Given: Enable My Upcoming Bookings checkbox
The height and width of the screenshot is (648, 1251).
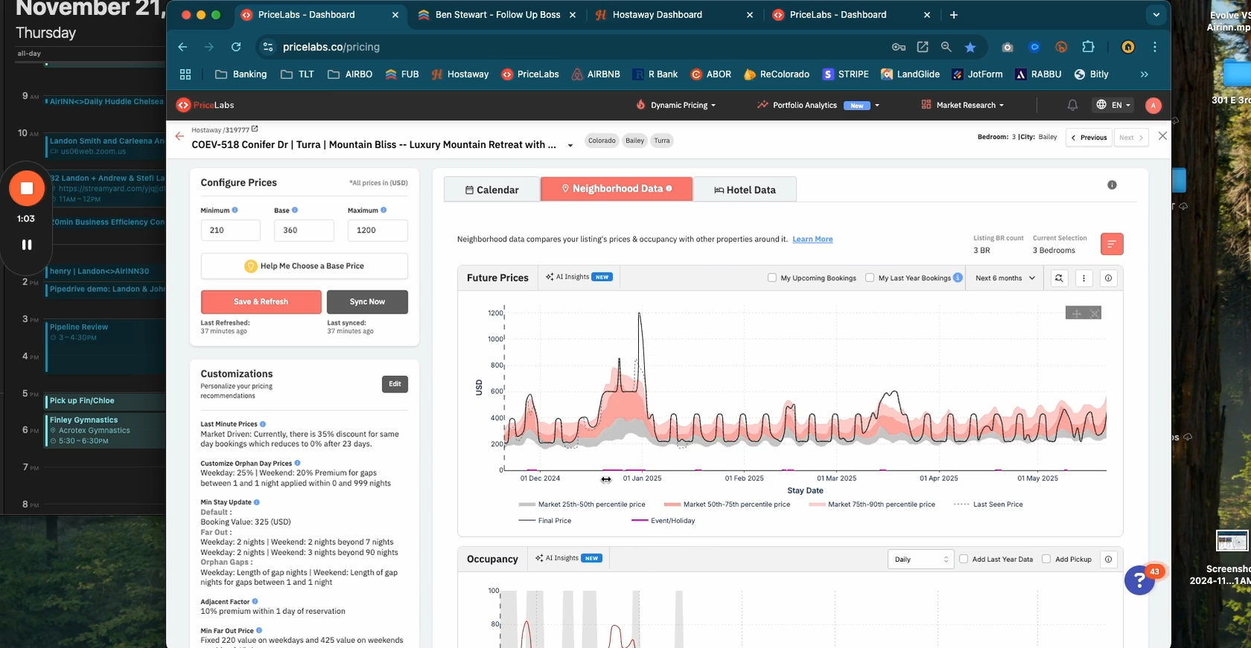Looking at the screenshot, I should (772, 278).
